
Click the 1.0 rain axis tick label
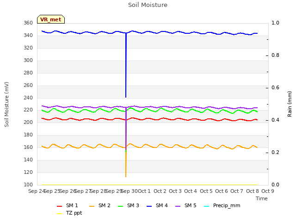[275, 23]
